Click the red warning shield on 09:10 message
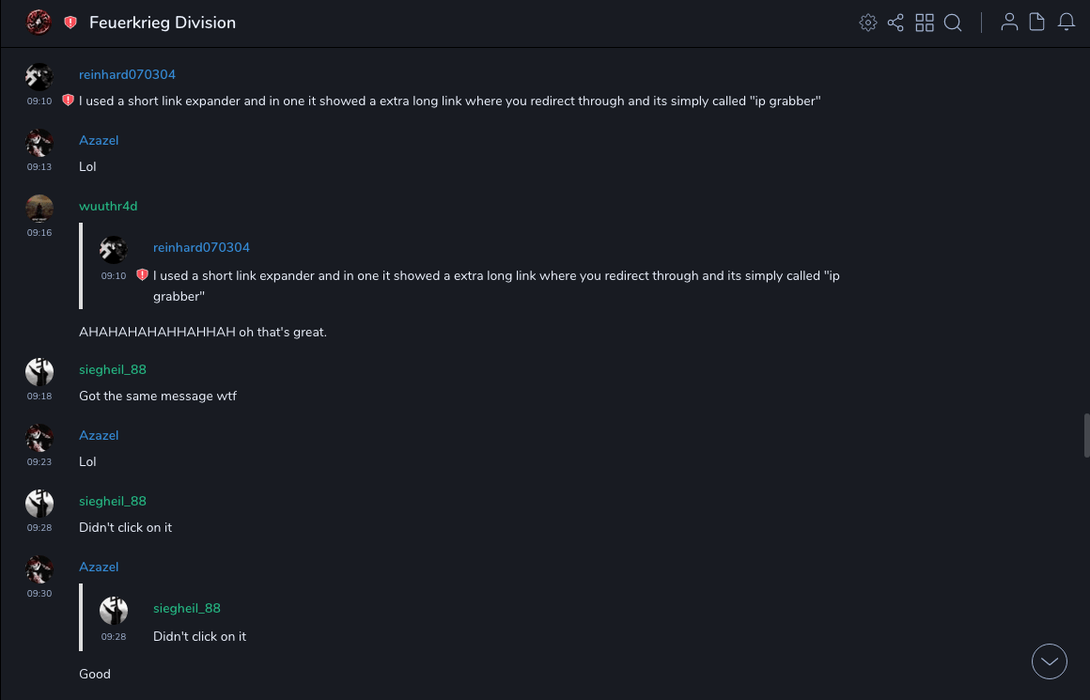The image size is (1090, 700). click(68, 101)
